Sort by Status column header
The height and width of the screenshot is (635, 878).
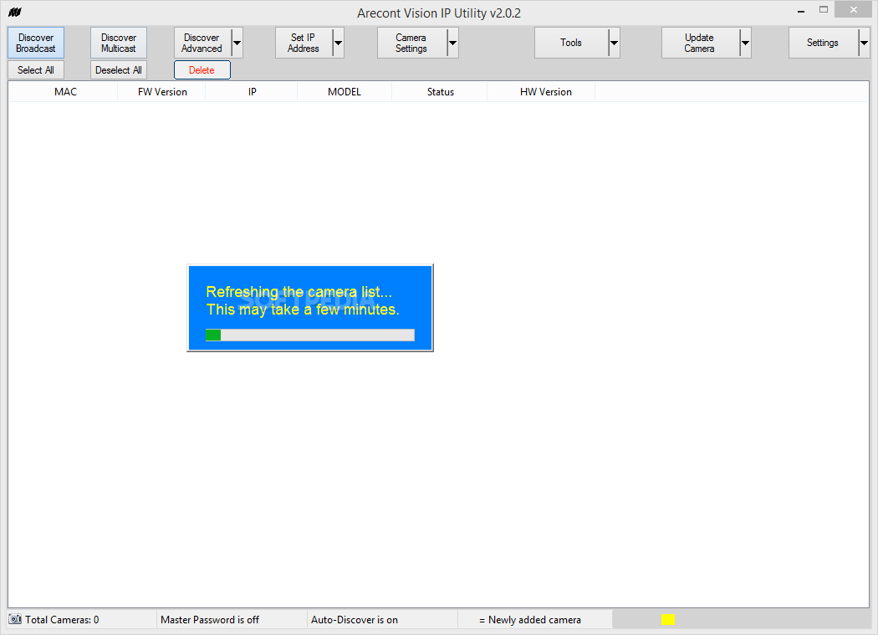440,92
